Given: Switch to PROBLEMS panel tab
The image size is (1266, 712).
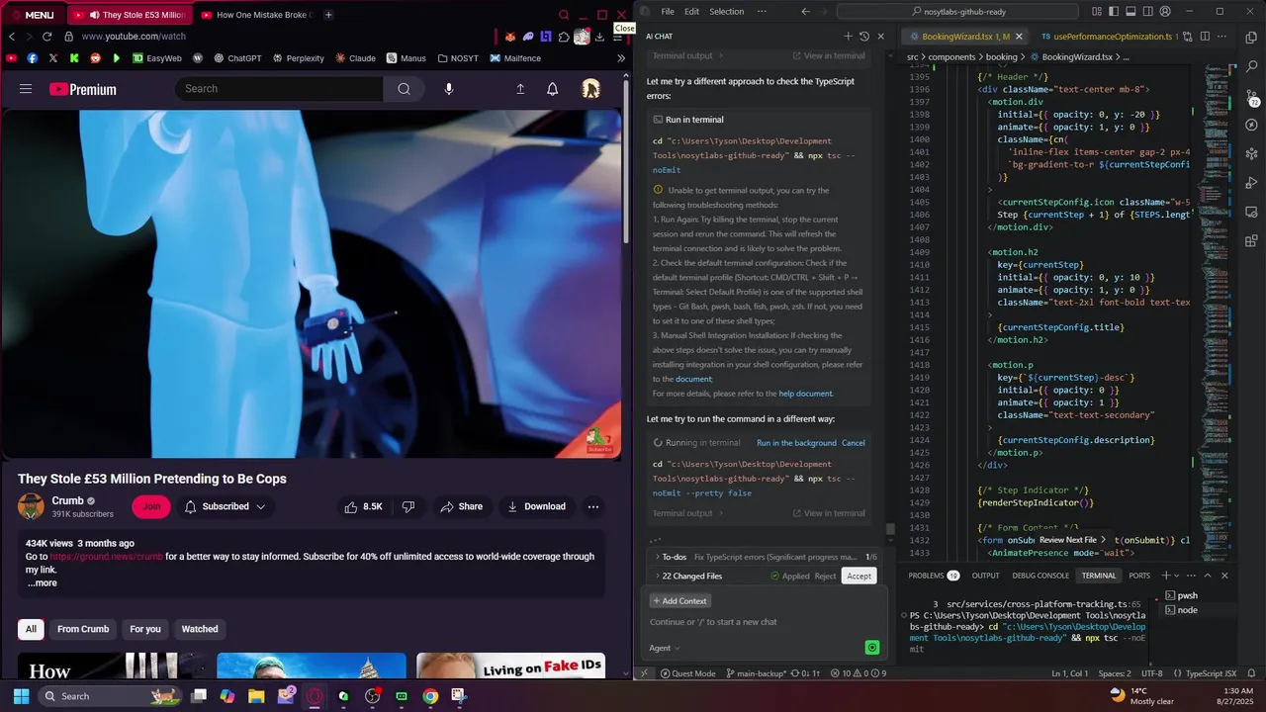Looking at the screenshot, I should 933,575.
